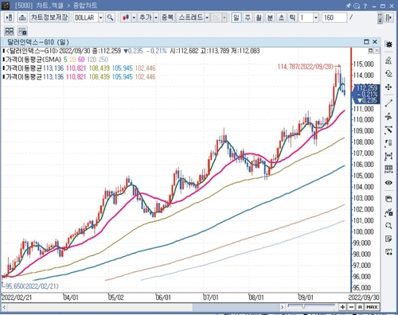Select the 틱 tick period toggle
398x315 pixels.
292,17
